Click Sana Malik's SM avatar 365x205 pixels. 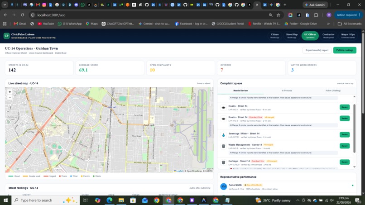click(x=223, y=186)
